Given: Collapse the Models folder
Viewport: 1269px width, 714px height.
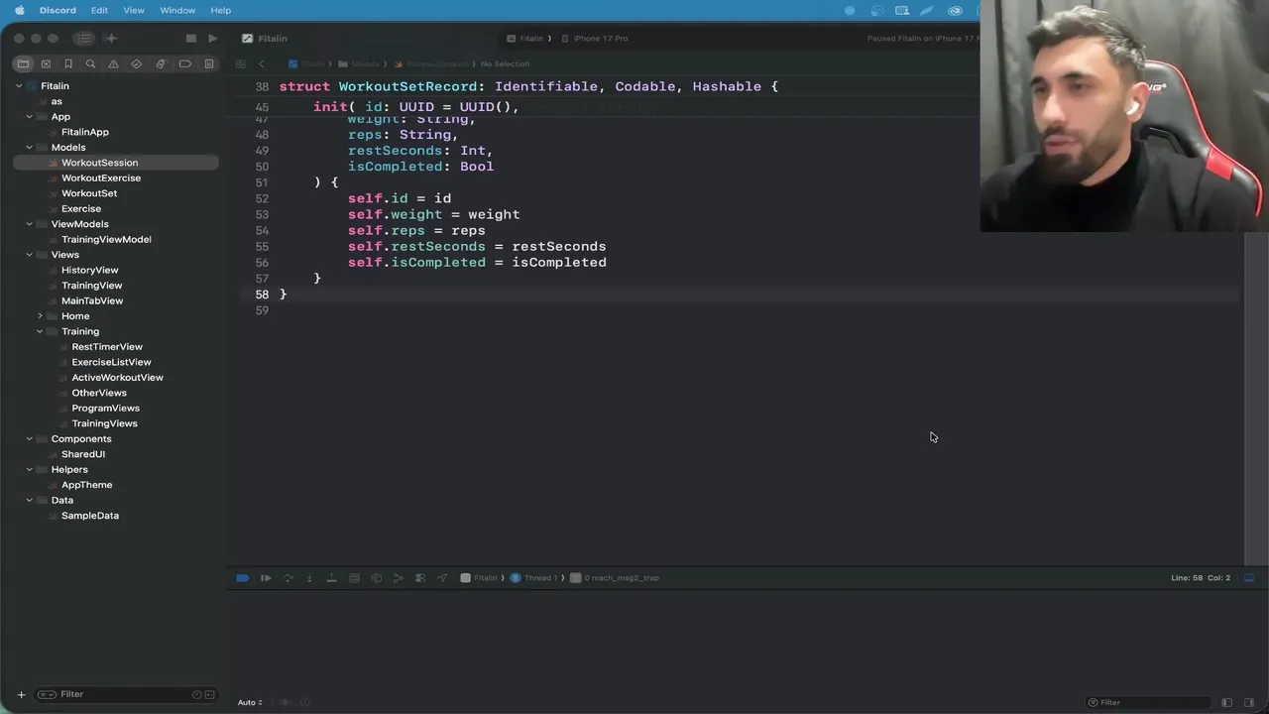Looking at the screenshot, I should [29, 148].
